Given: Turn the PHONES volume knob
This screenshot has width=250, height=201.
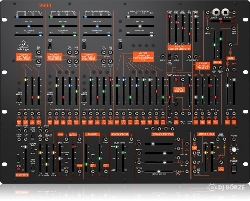Looking at the screenshot, I should pyautogui.click(x=234, y=149).
